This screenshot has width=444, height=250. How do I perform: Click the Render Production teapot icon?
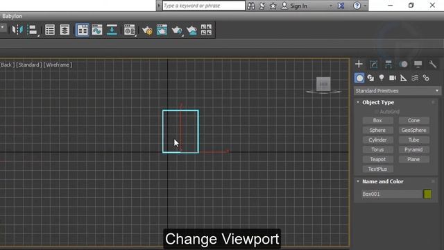point(177,30)
